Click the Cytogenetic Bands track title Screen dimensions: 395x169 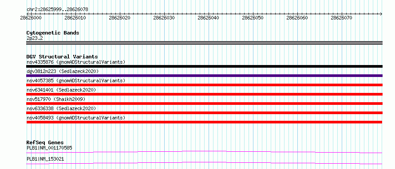(53, 33)
